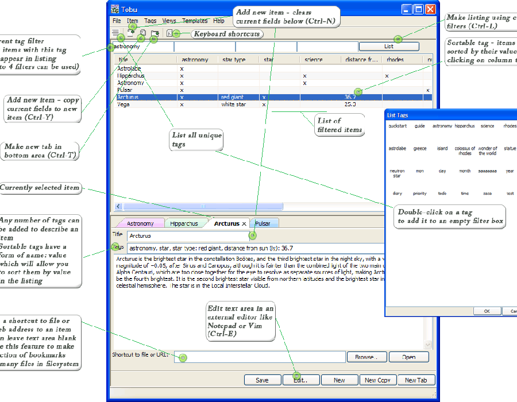The image size is (517, 402).
Task: Select the Arcturus row in the listing
Action: 273,97
